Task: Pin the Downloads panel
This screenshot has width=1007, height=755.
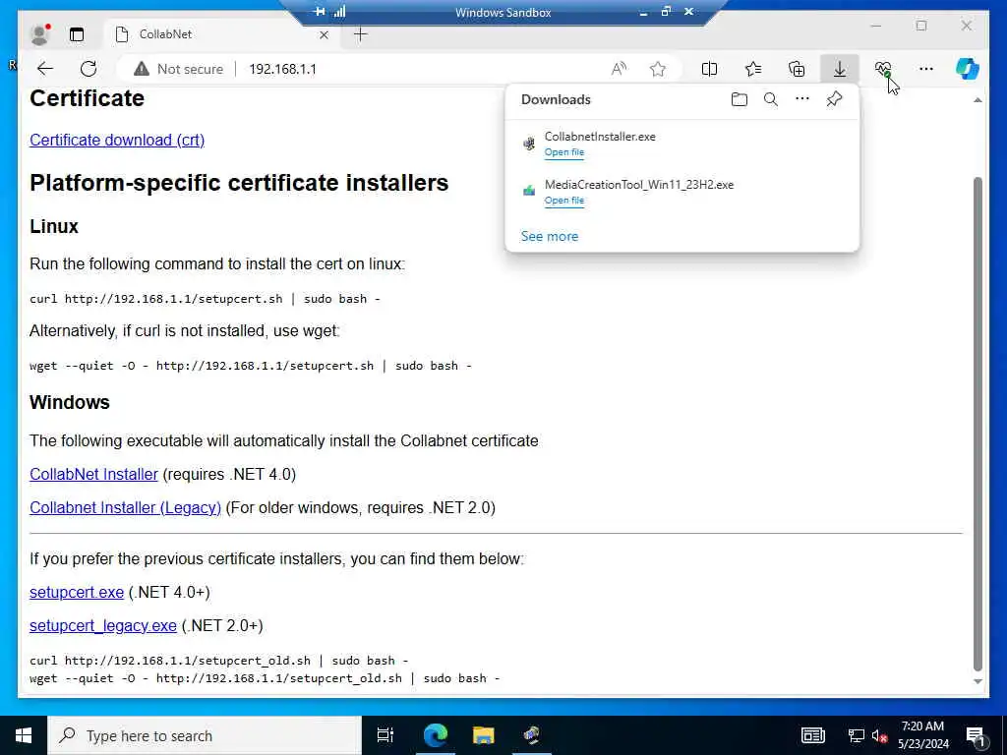Action: point(834,99)
